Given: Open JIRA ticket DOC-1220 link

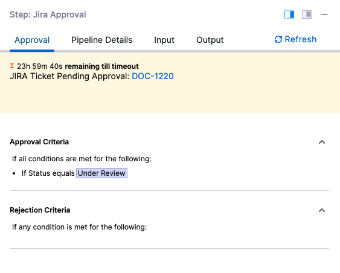Looking at the screenshot, I should pos(153,76).
